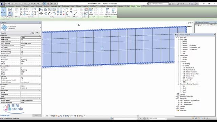This screenshot has height=122, width=217.
Task: Open the Annotate ribbon tab
Action: click(39, 6)
